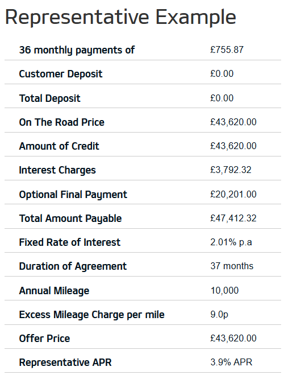Select the 37 months duration value
Screen dimensions: 301x379
point(232,266)
